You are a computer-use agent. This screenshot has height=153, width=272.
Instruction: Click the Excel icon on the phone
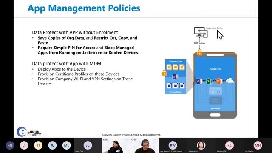(x=209, y=81)
